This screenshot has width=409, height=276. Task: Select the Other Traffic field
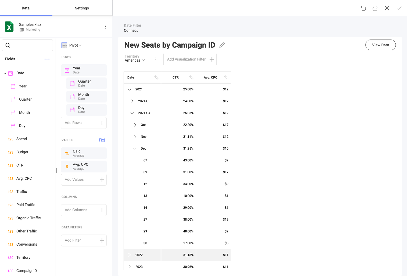[27, 231]
